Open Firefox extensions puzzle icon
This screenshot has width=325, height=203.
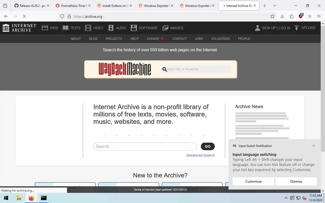coord(291,16)
